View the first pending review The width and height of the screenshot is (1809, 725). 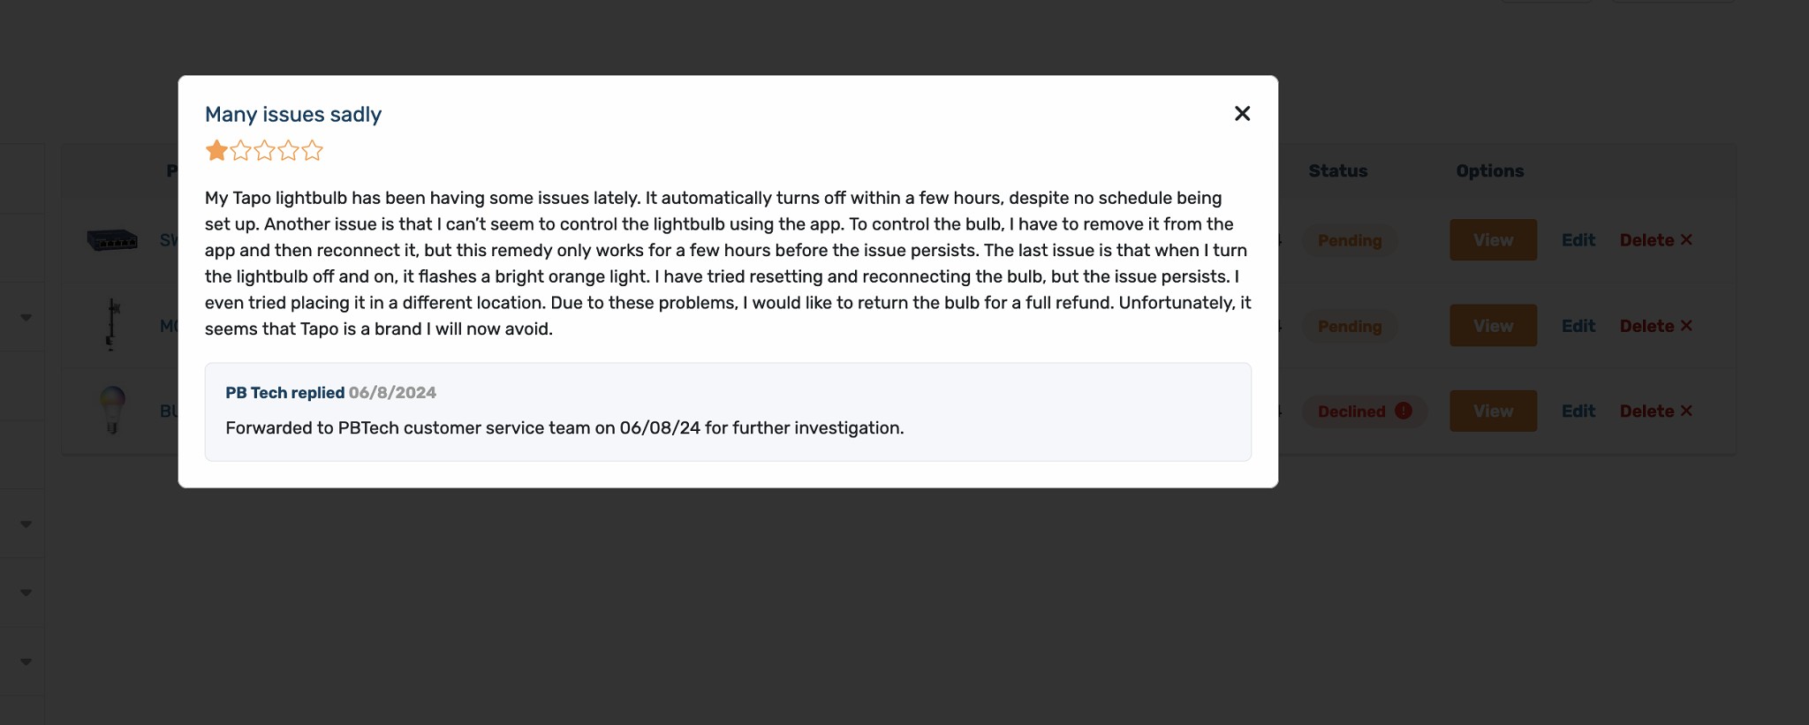tap(1493, 240)
